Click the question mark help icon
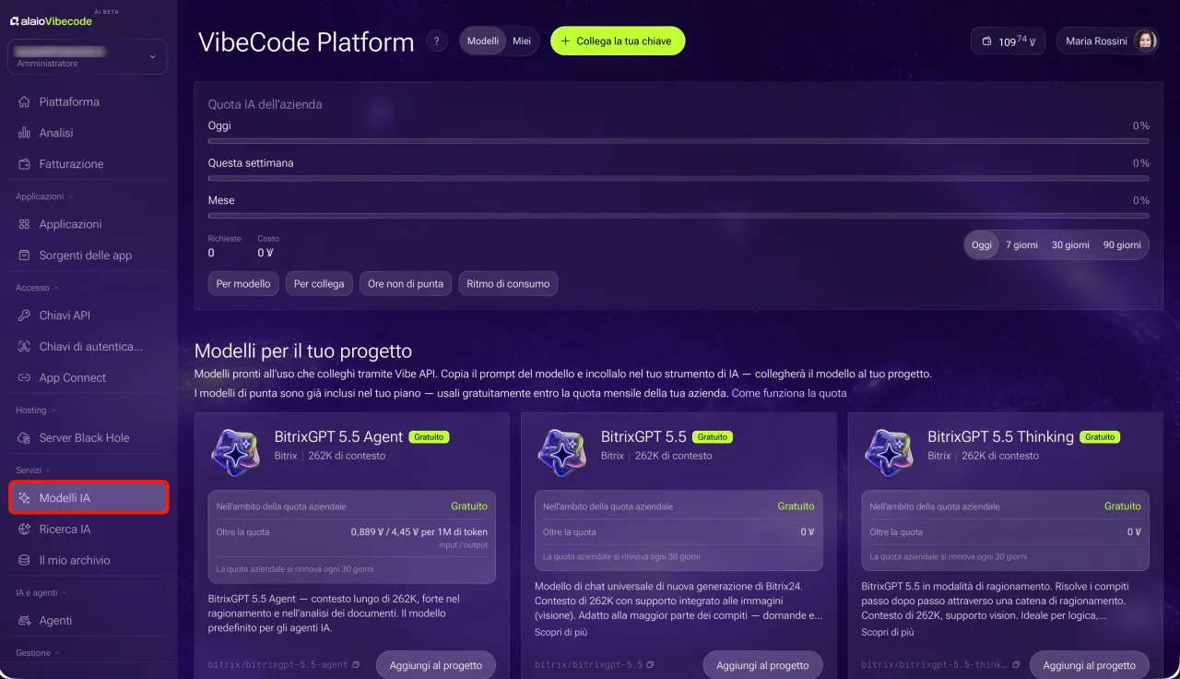 (436, 42)
